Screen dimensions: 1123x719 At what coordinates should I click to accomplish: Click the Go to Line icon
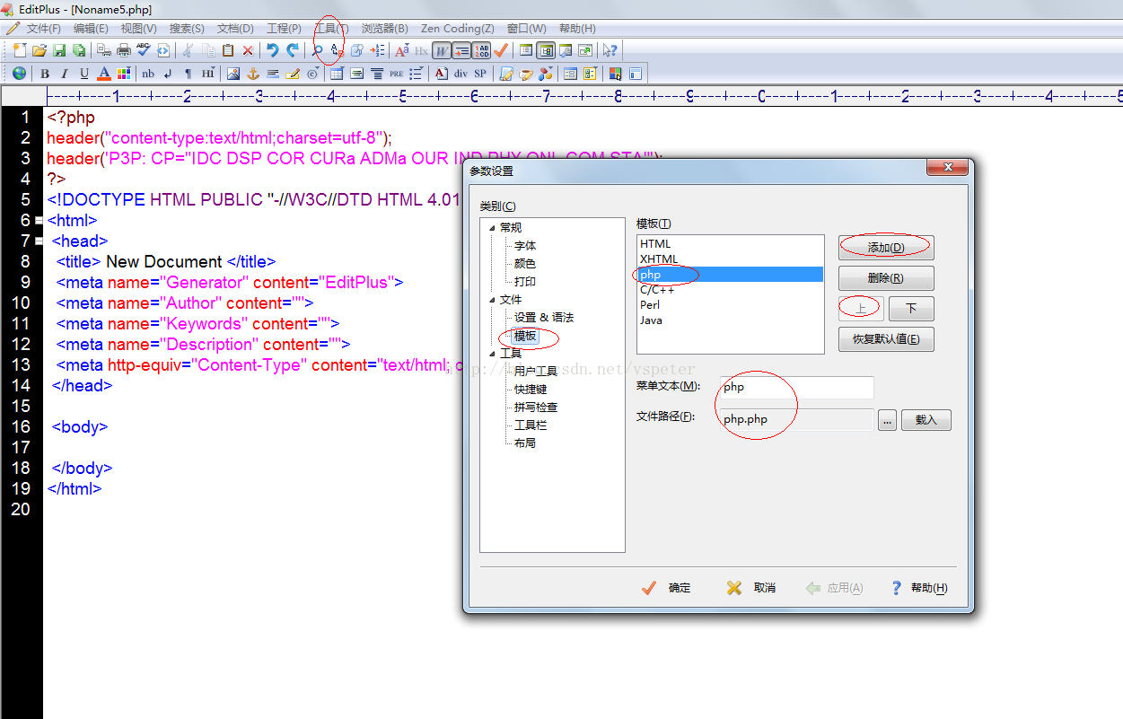[377, 50]
